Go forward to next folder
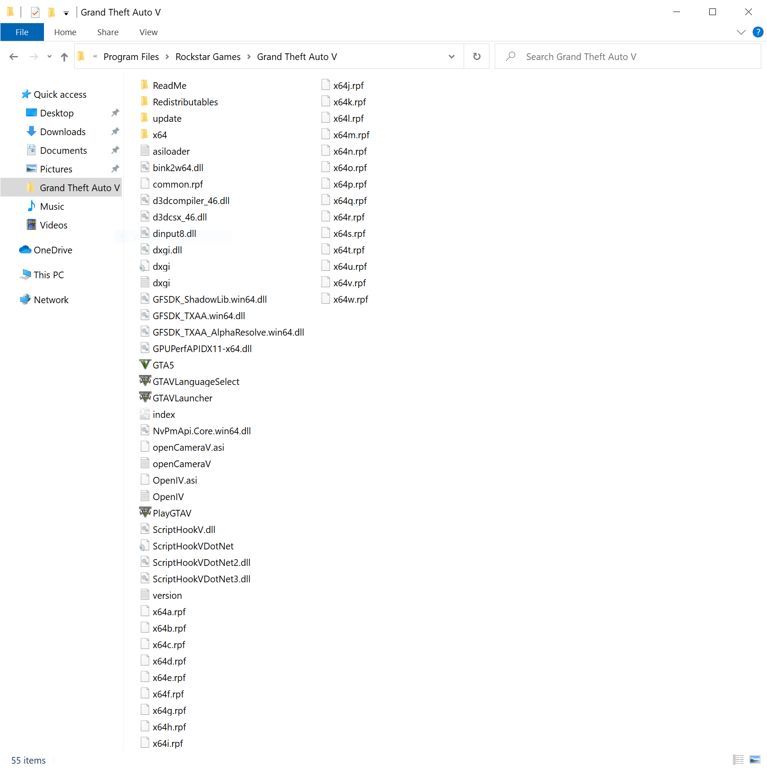 (34, 56)
